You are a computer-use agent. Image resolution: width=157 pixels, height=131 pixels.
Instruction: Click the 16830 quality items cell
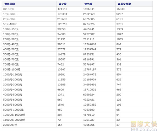[134, 9]
